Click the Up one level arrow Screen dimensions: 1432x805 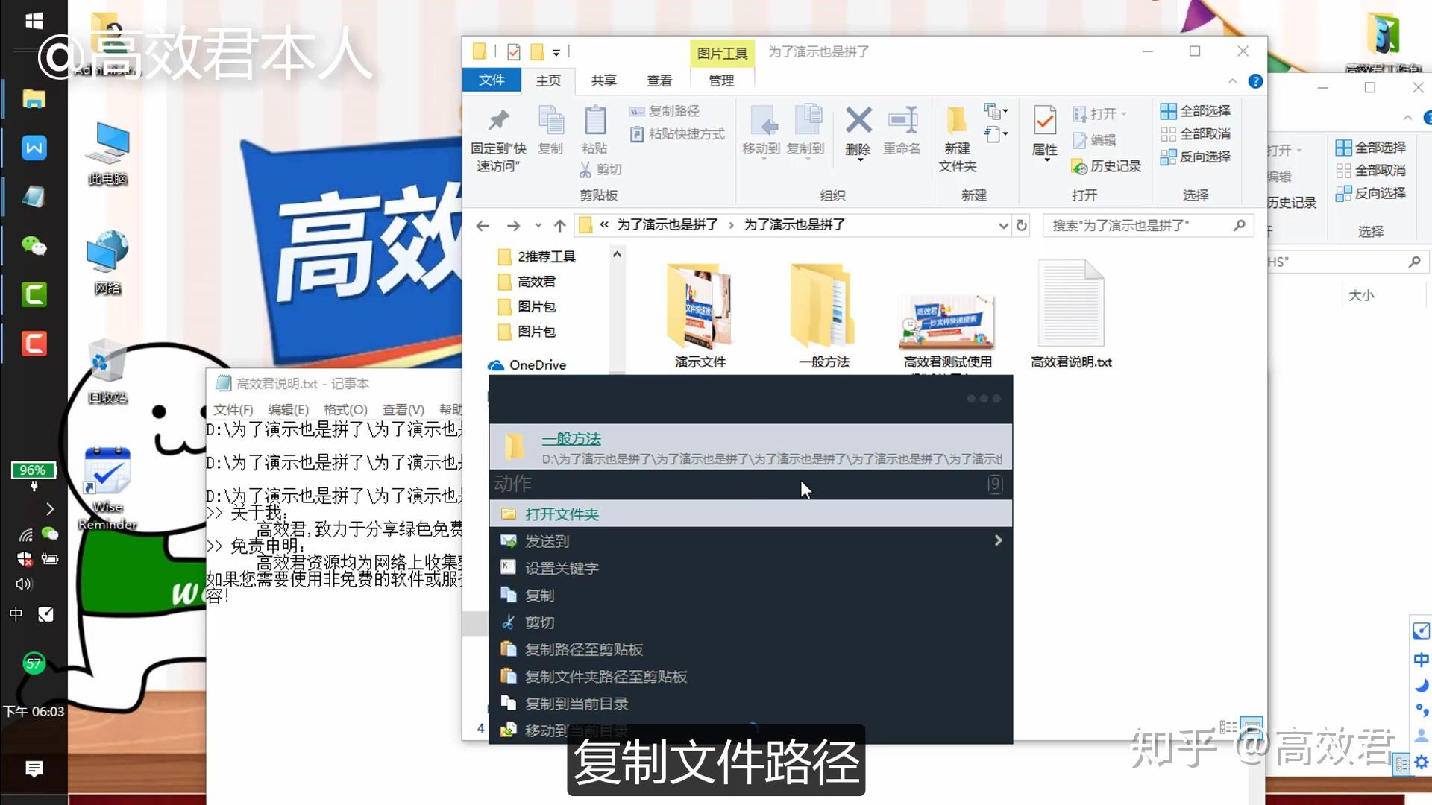pos(560,225)
